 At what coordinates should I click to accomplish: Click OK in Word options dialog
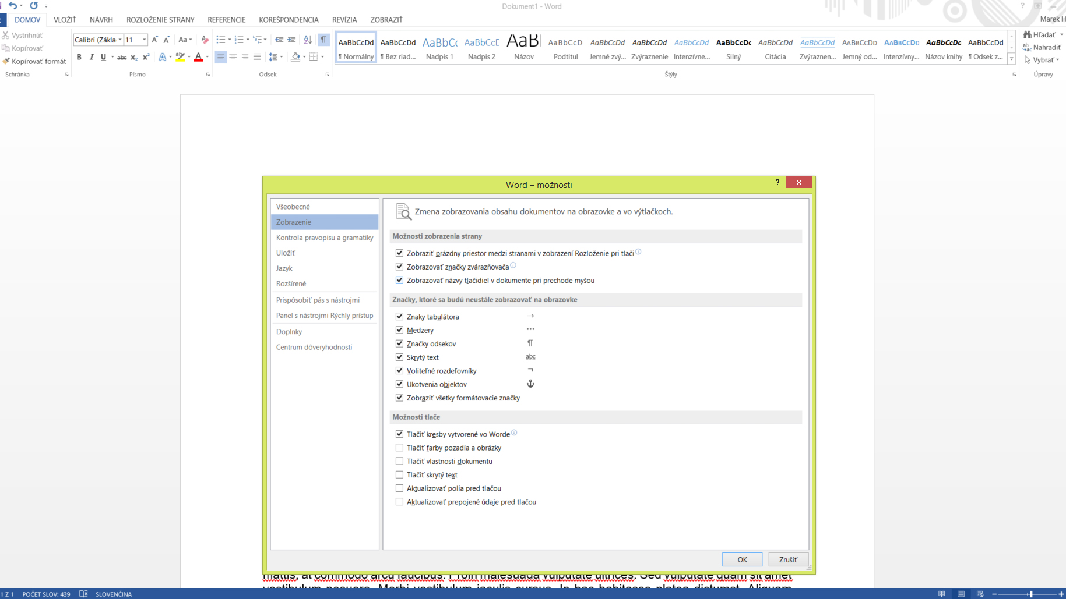point(742,559)
